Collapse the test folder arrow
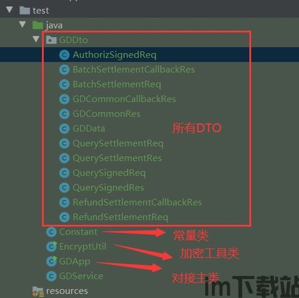This screenshot has width=299, height=298. (10, 10)
